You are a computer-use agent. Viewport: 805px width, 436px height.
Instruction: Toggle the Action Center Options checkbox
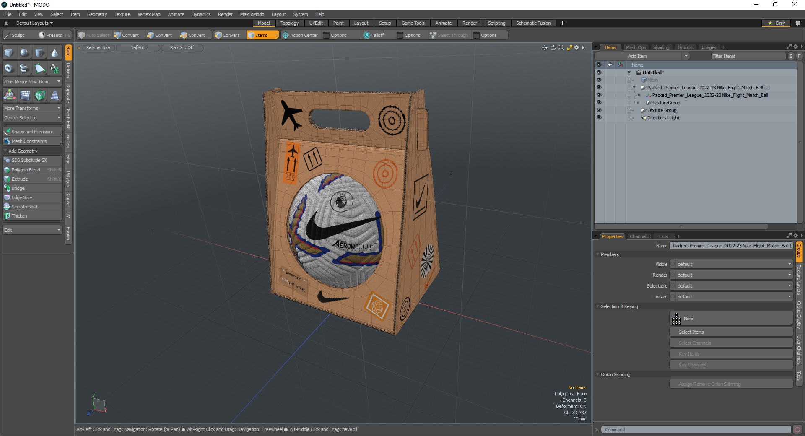[326, 35]
